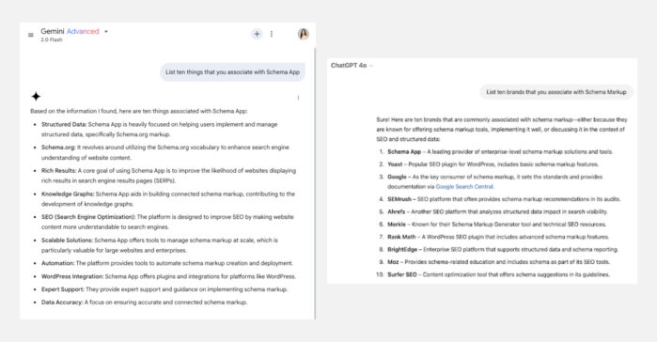This screenshot has width=657, height=342.
Task: Click 'SEMrush' in the ChatGPT list
Action: coord(399,199)
